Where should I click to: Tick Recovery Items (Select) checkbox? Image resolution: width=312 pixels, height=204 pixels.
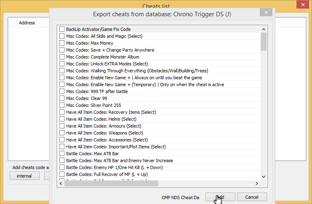[62, 112]
